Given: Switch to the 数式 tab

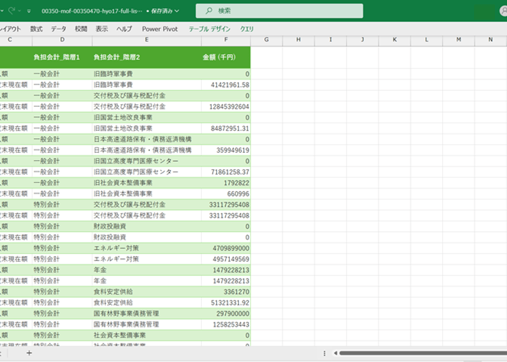Looking at the screenshot, I should pyautogui.click(x=36, y=29).
